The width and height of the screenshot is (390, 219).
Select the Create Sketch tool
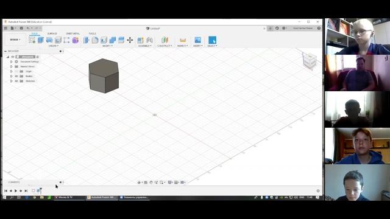pyautogui.click(x=32, y=40)
